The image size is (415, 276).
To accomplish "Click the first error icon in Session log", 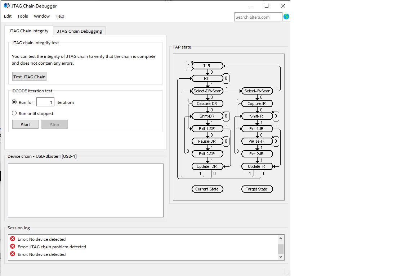I will click(x=13, y=239).
